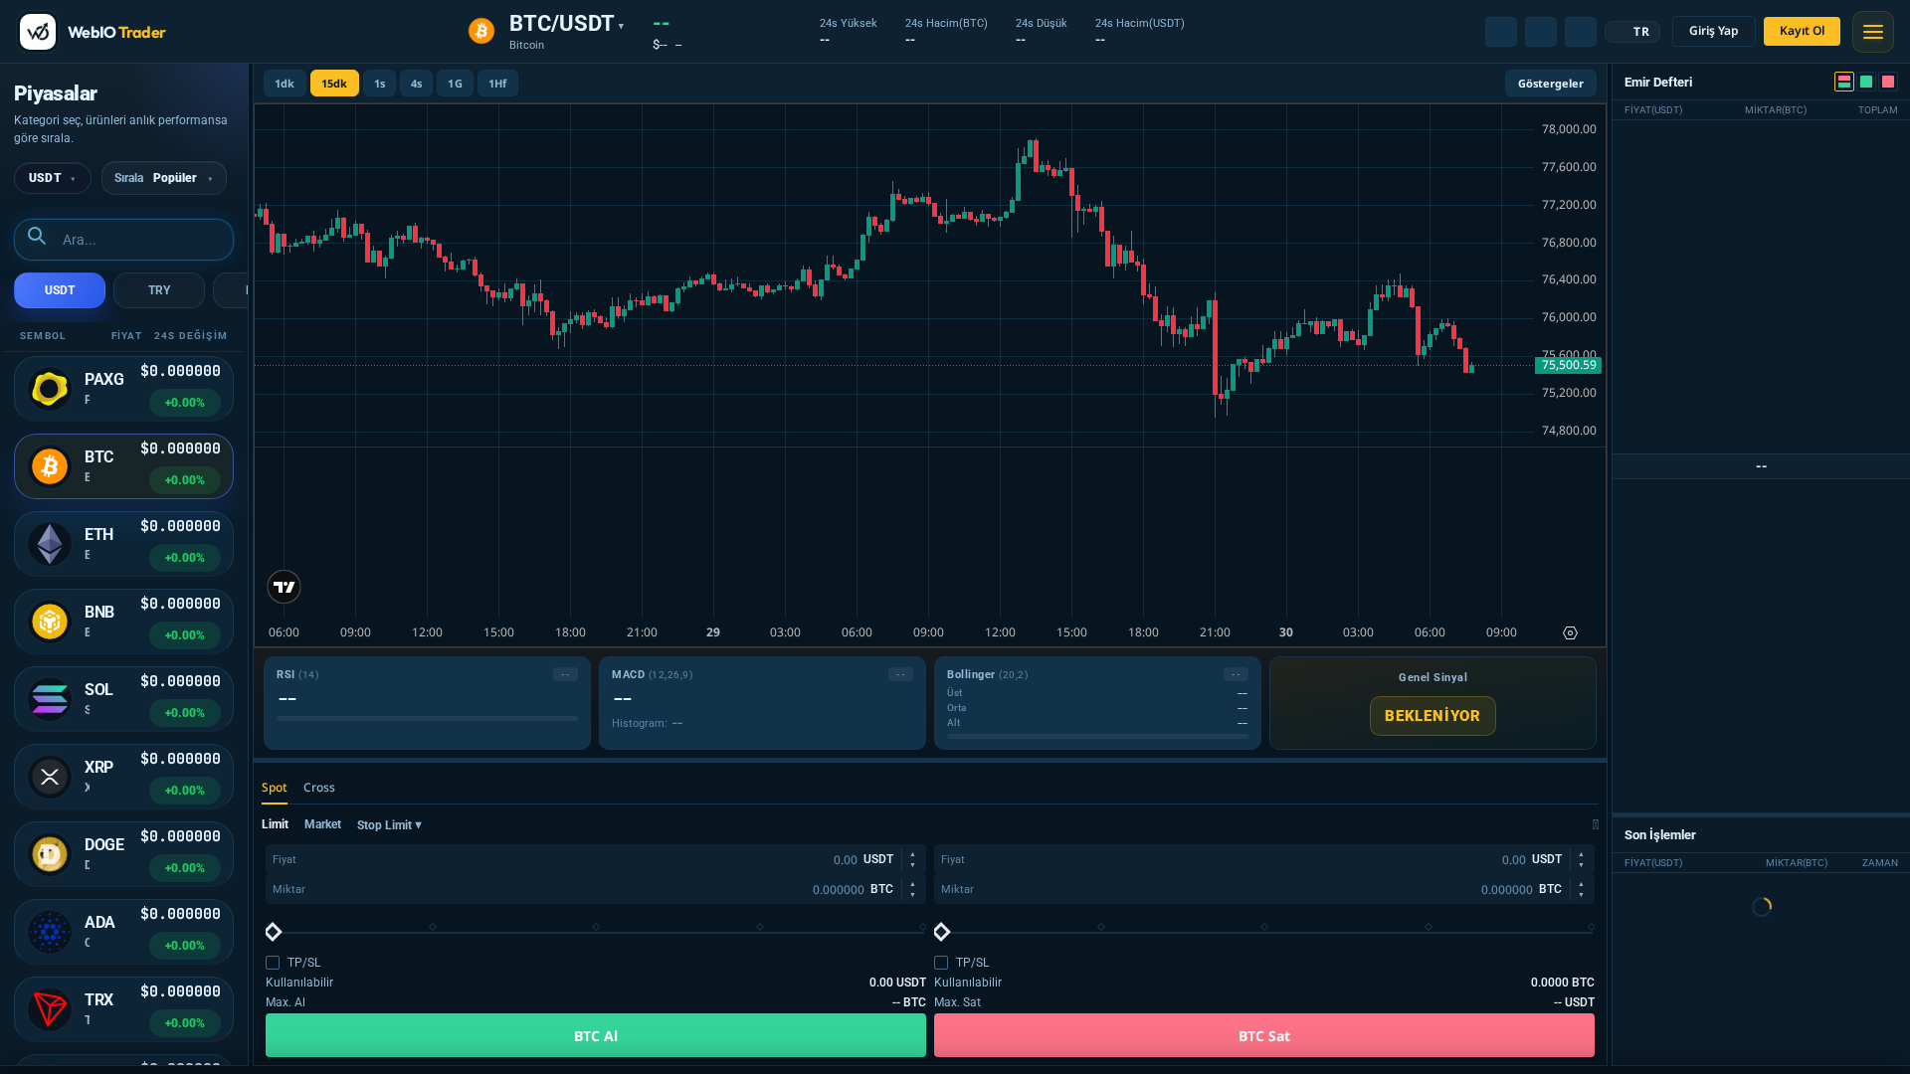The height and width of the screenshot is (1074, 1910).
Task: Click the BTC coin icon in market list
Action: tap(50, 466)
